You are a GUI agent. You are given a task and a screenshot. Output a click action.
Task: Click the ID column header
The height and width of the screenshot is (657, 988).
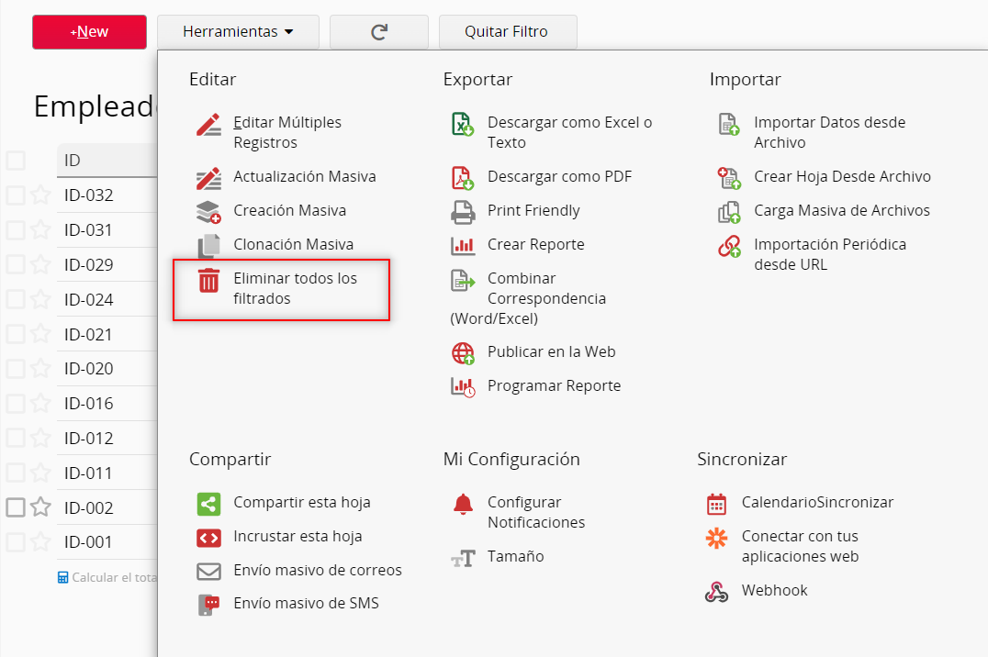(107, 160)
